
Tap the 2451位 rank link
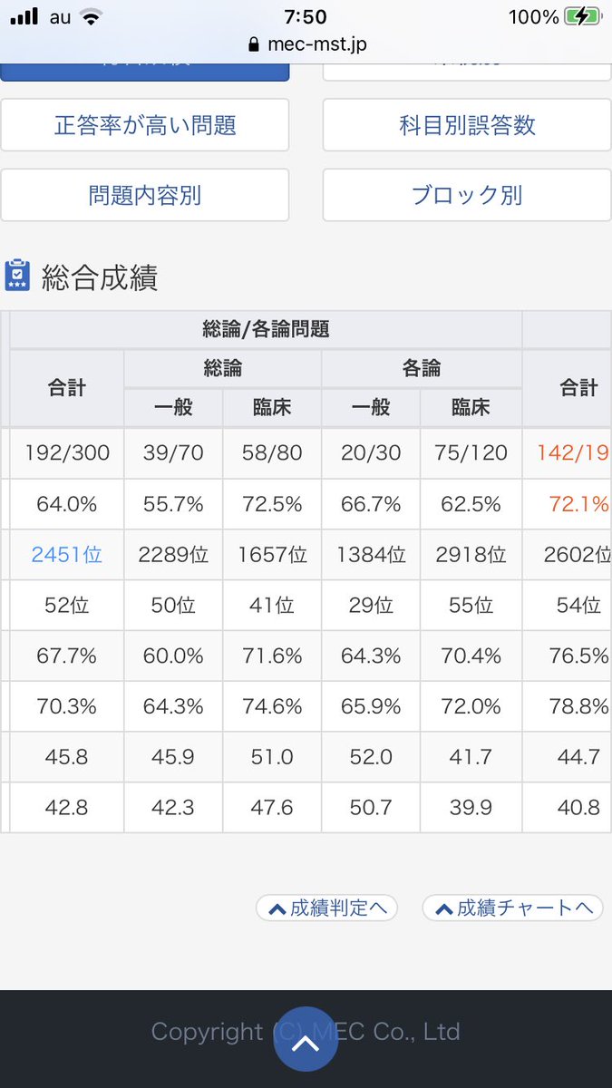(66, 555)
